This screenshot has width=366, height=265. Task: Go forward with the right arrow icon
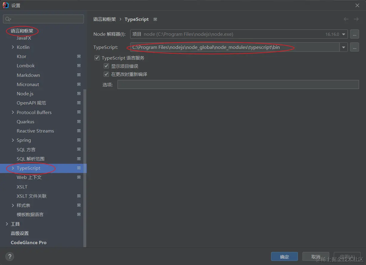click(x=356, y=19)
